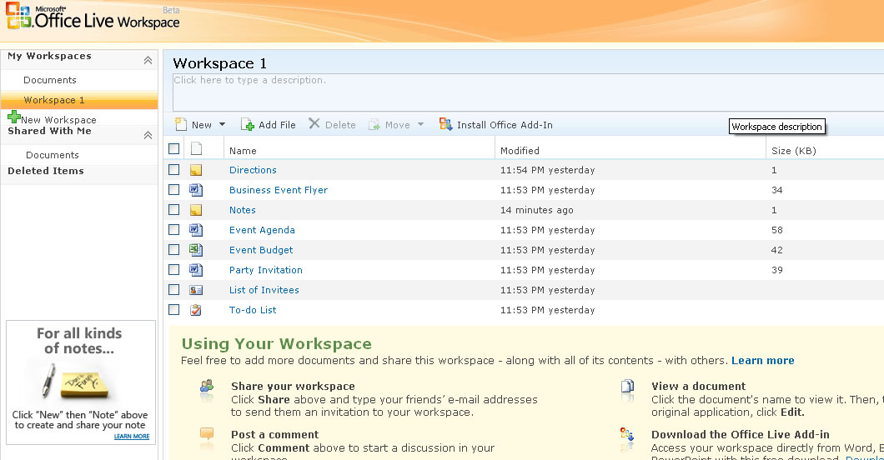
Task: Open the Move dropdown arrow
Action: coord(420,124)
